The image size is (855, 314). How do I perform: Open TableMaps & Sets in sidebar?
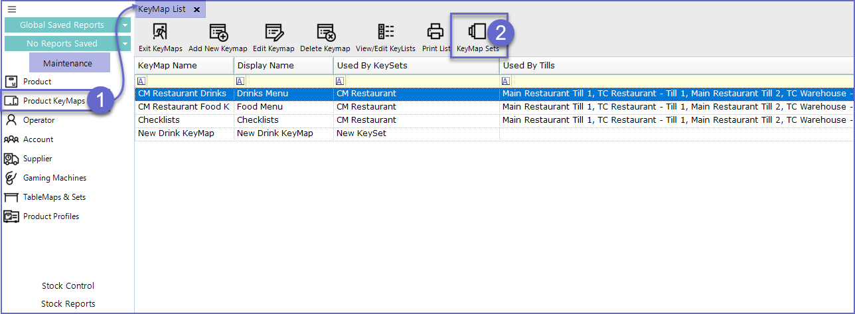click(x=54, y=197)
